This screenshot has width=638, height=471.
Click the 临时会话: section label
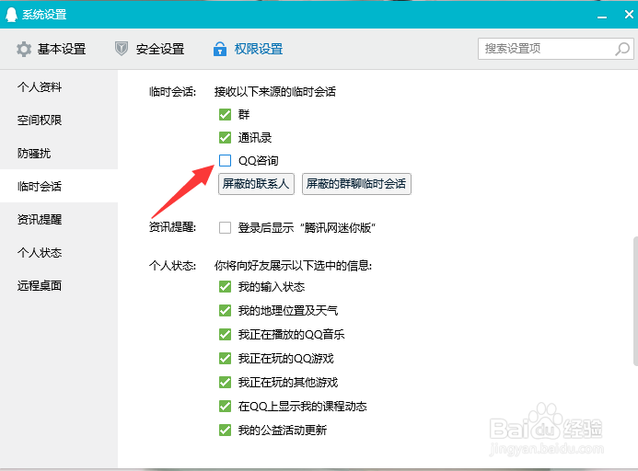(x=172, y=92)
